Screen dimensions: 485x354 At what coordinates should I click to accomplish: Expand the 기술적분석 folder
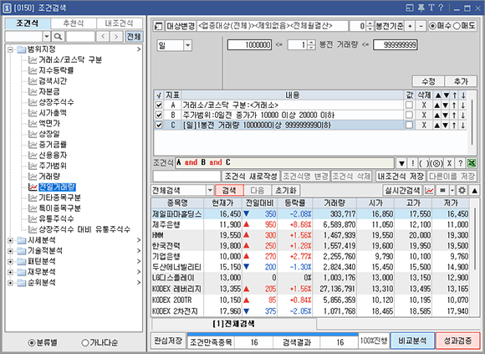pos(11,251)
